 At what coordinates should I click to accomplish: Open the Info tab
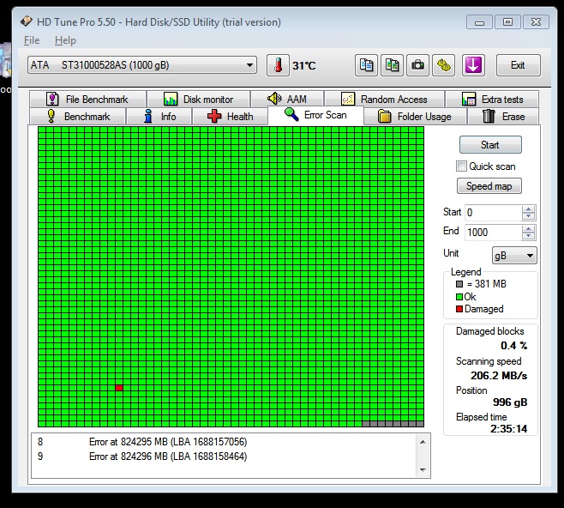(159, 117)
